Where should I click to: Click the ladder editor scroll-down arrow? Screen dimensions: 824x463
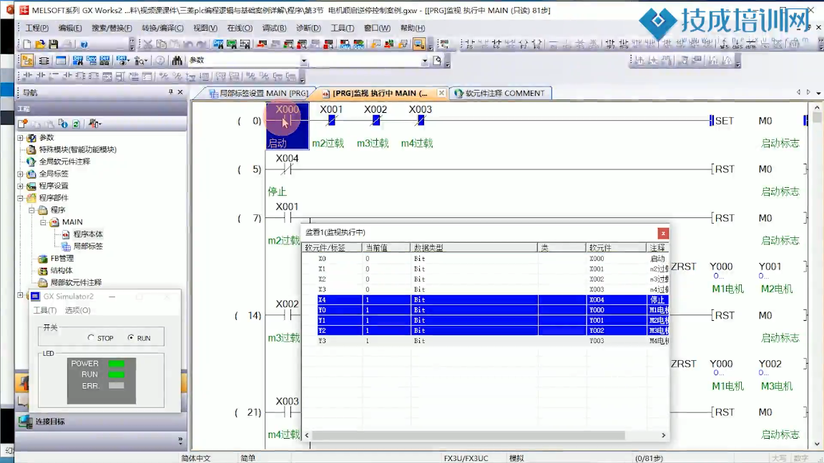pos(817,444)
